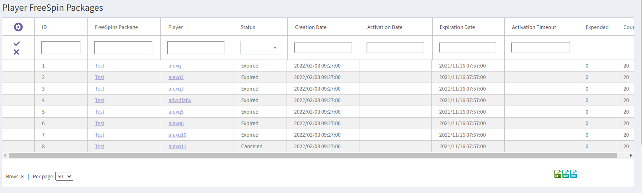642x193 pixels.
Task: Click the horizontal scrollbar left arrow
Action: [x=5, y=155]
